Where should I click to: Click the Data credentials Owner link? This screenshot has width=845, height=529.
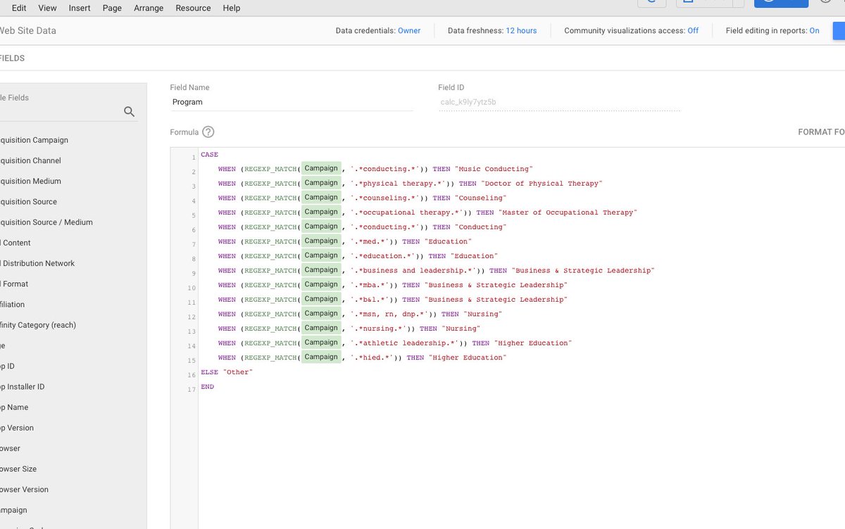coord(409,30)
